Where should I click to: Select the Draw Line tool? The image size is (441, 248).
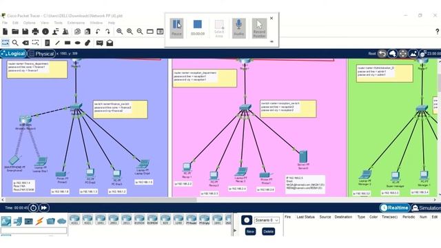[x=57, y=43]
